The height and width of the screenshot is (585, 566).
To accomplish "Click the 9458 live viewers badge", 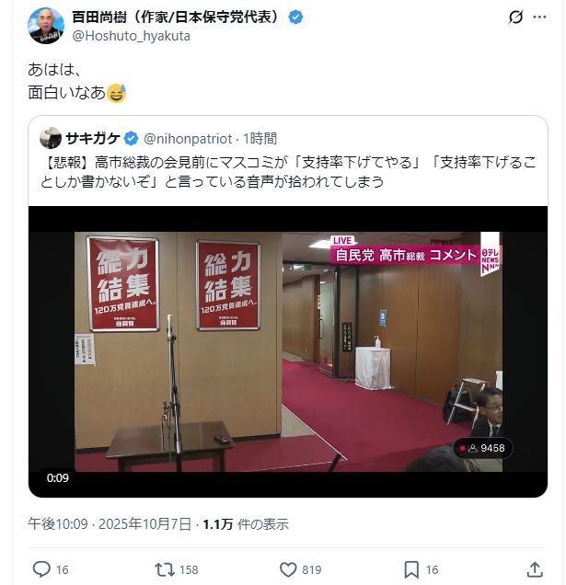I will click(483, 448).
